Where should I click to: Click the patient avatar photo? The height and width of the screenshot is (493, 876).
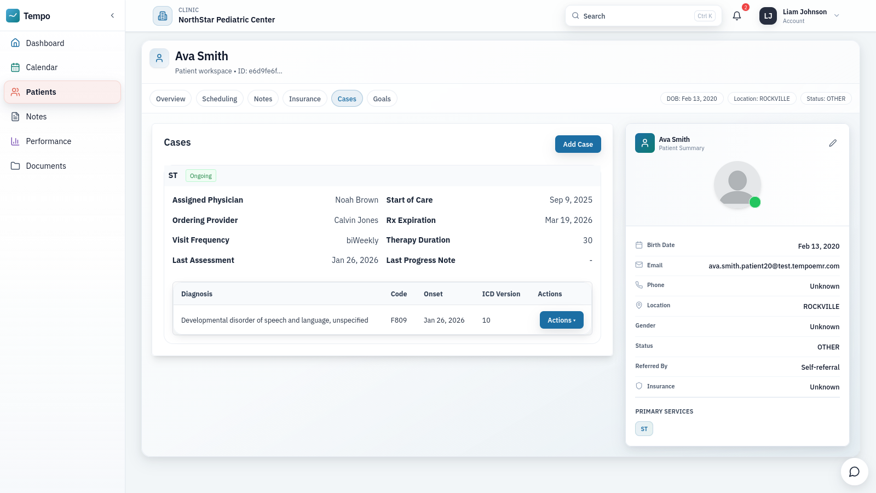click(x=737, y=185)
